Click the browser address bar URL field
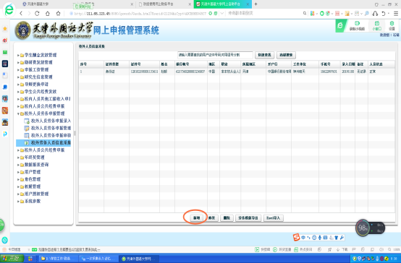The image size is (401, 263). click(x=140, y=14)
